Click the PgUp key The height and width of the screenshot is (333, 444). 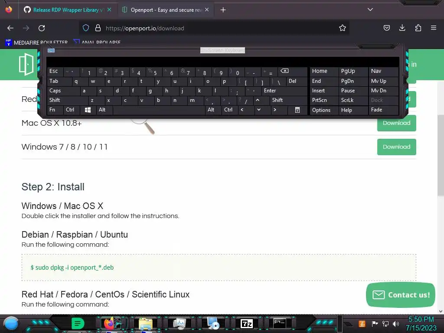click(x=353, y=72)
